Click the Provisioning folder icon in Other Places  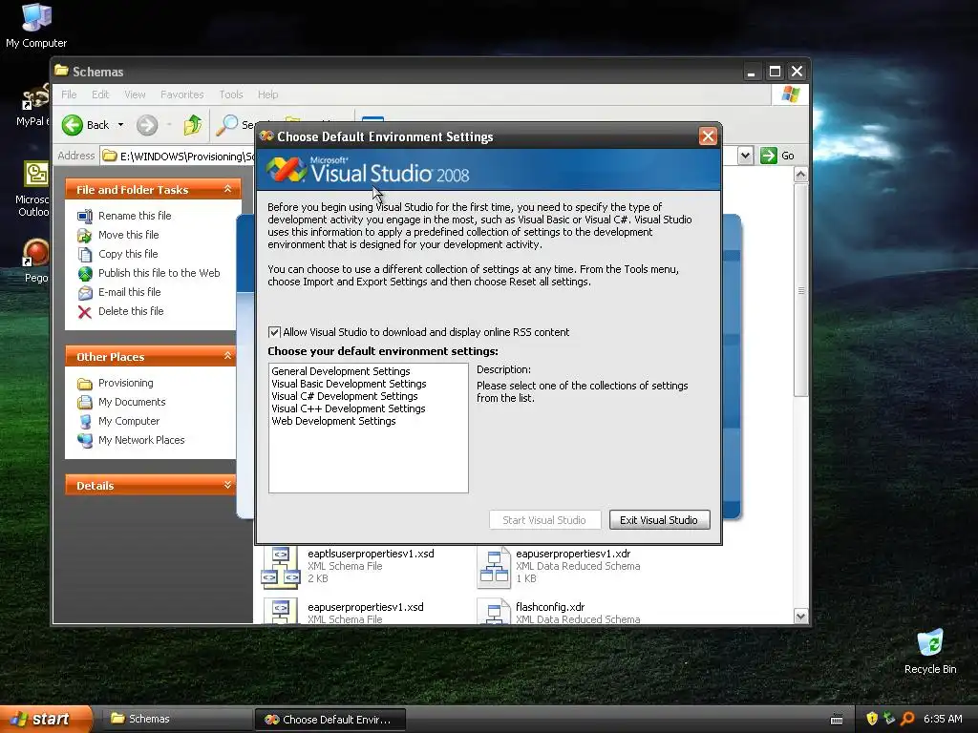(x=85, y=384)
